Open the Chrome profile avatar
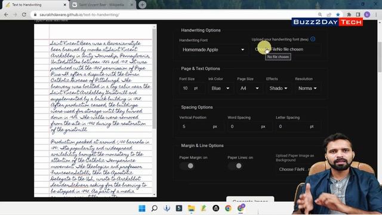Image resolution: width=382 pixels, height=215 pixels. (x=367, y=14)
